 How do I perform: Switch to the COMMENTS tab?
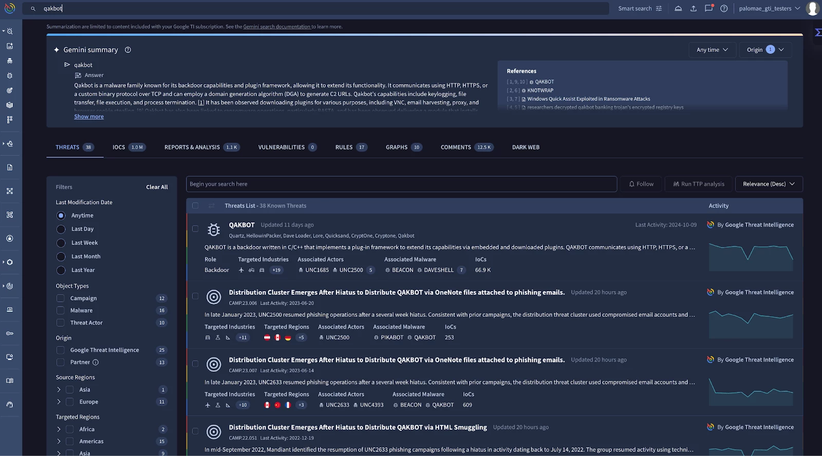tap(467, 147)
